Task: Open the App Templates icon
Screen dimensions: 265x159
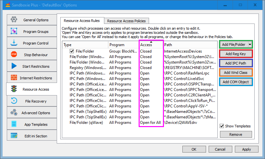Action: pos(14,124)
